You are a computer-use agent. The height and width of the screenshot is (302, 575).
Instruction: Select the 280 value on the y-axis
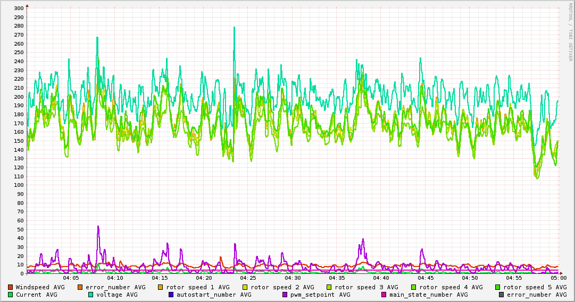(19, 26)
